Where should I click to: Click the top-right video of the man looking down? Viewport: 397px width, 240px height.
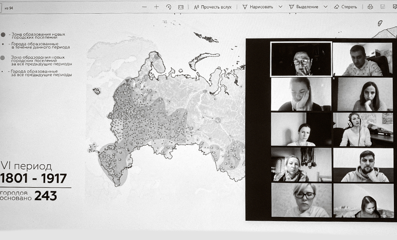coord(362,59)
